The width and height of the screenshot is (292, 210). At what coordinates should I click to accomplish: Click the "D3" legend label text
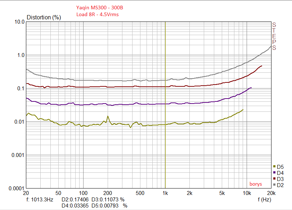click(280, 179)
